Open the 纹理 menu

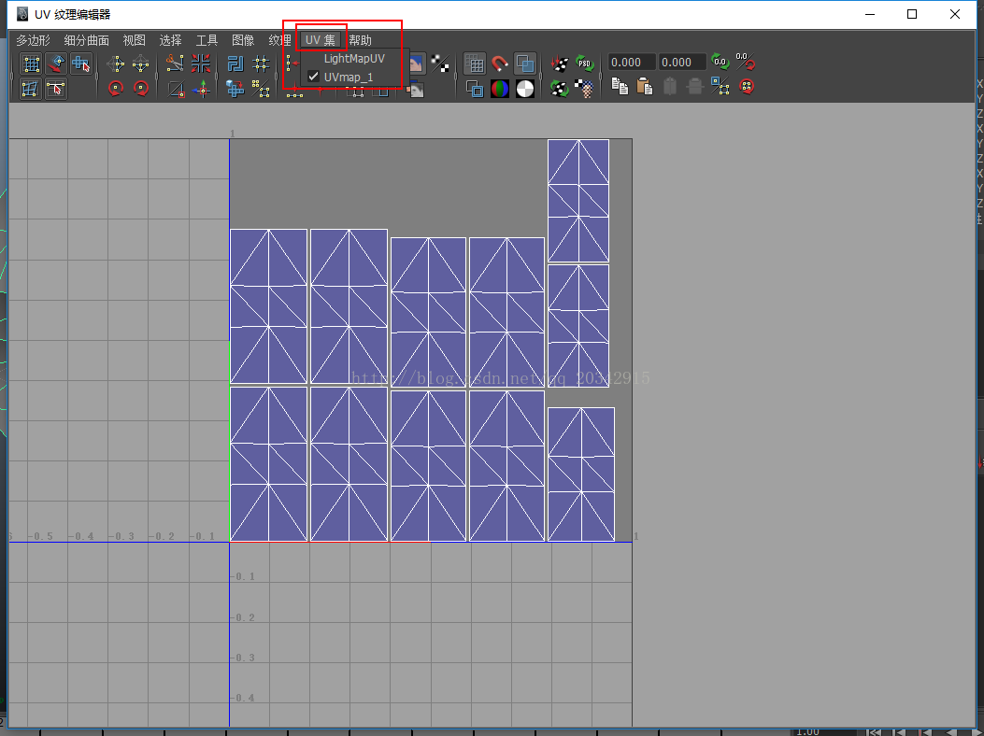click(280, 40)
